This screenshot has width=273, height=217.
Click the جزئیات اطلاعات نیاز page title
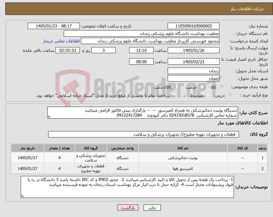point(248,9)
